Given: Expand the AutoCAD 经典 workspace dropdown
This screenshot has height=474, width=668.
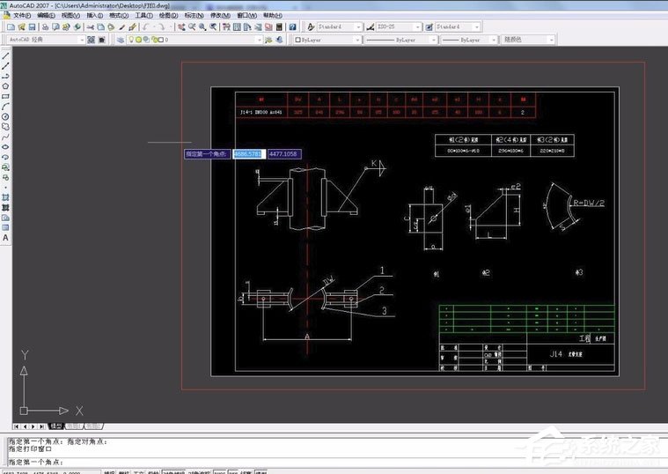Looking at the screenshot, I should click(x=82, y=40).
